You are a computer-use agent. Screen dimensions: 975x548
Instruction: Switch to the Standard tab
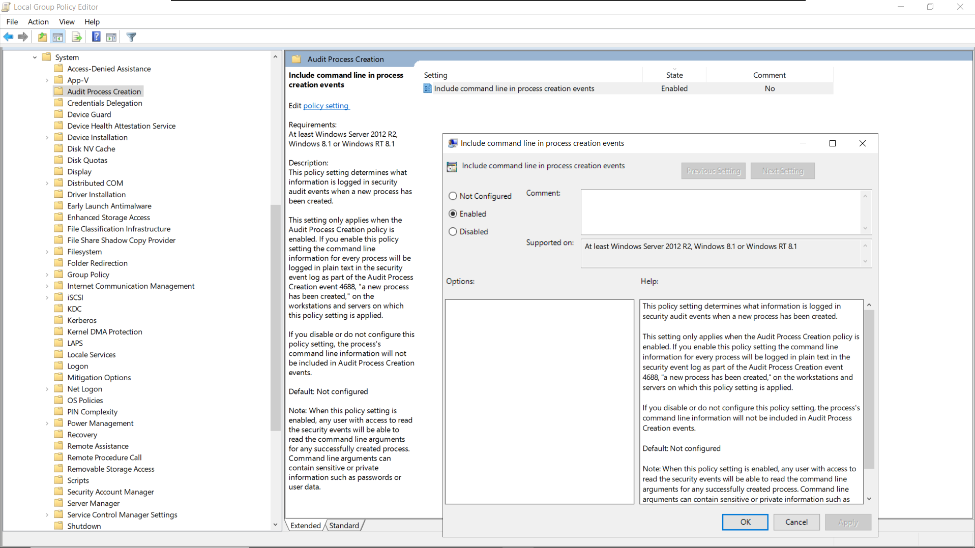coord(344,526)
